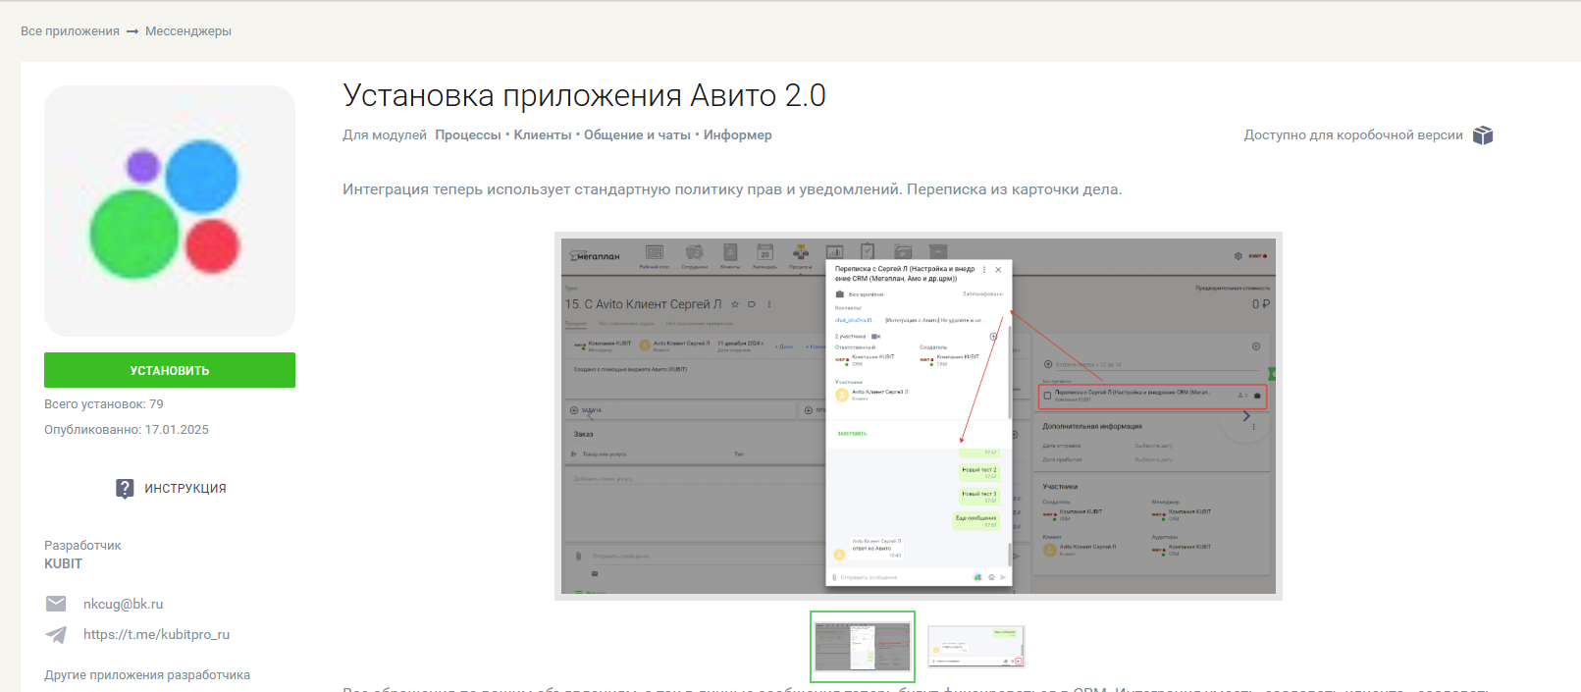Click the Разработчик label
The height and width of the screenshot is (692, 1581).
coord(82,546)
